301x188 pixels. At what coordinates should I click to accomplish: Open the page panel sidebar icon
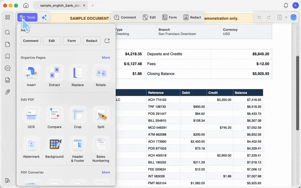[x=7, y=44]
